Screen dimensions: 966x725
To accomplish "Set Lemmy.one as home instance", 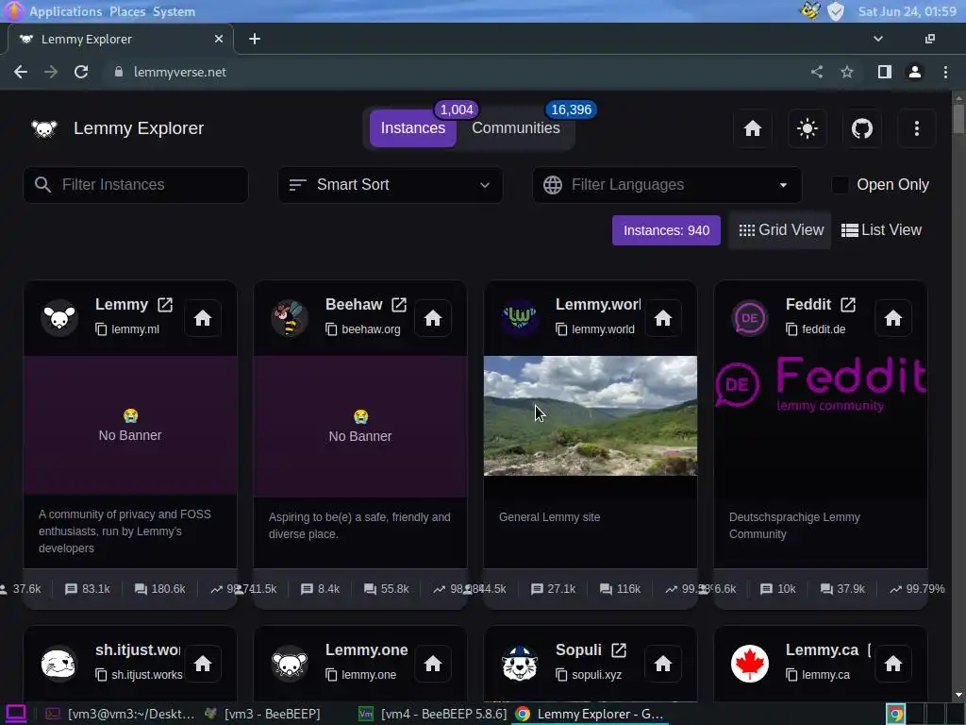I will coord(433,664).
